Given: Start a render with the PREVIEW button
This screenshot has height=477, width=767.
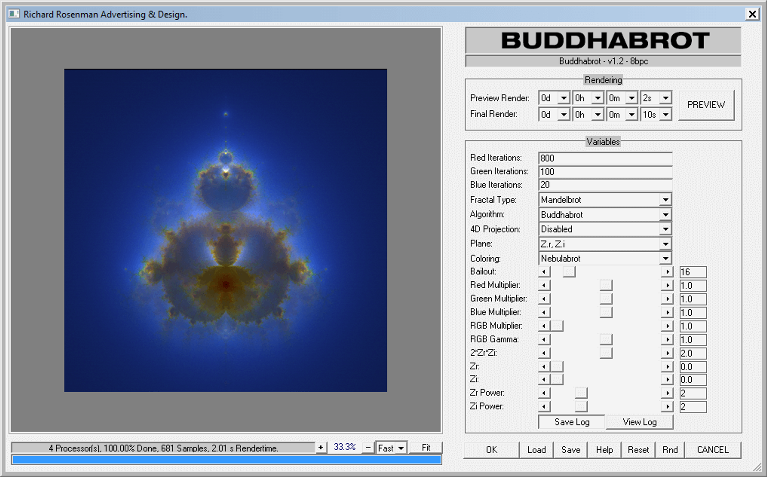Looking at the screenshot, I should click(706, 105).
